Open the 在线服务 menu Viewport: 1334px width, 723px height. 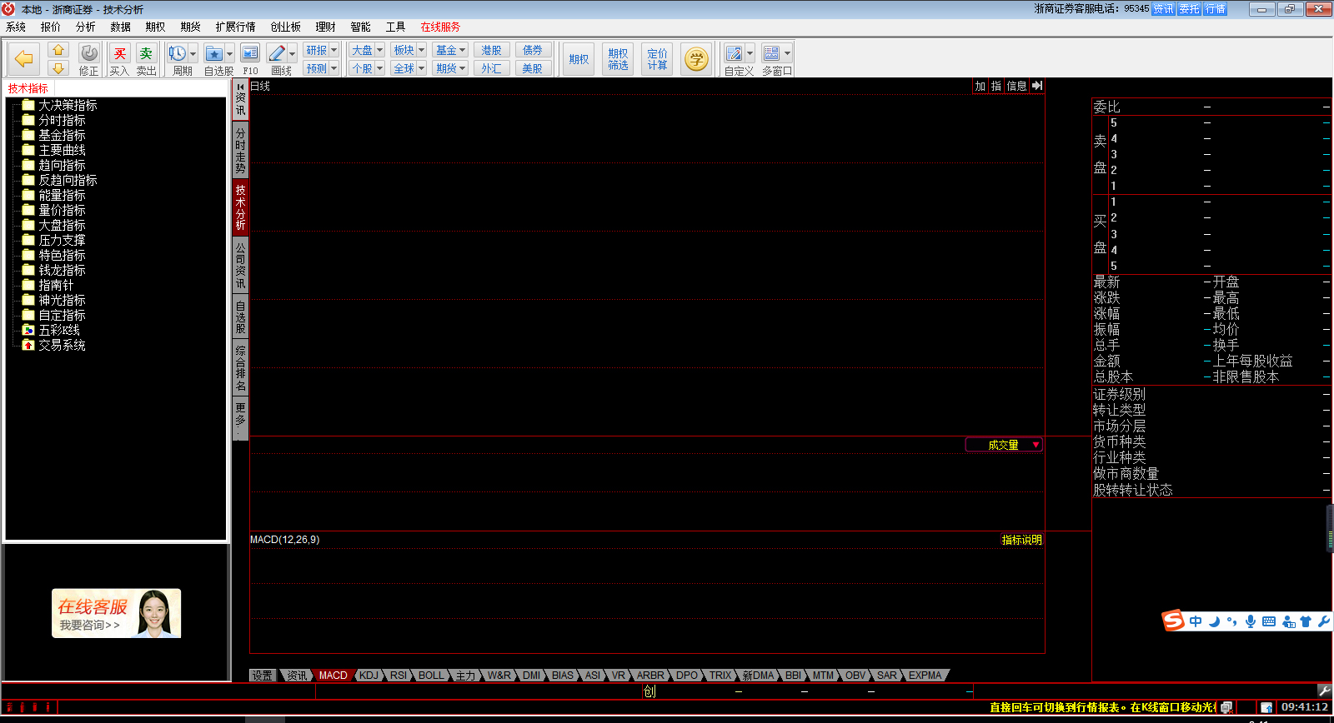pos(440,27)
